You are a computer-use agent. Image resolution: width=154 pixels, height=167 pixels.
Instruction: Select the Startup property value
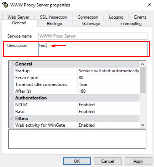[109, 71]
